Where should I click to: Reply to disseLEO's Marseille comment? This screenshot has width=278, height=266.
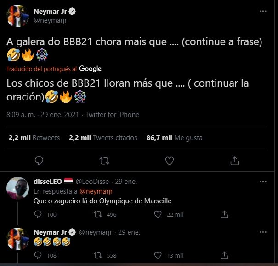click(x=39, y=214)
